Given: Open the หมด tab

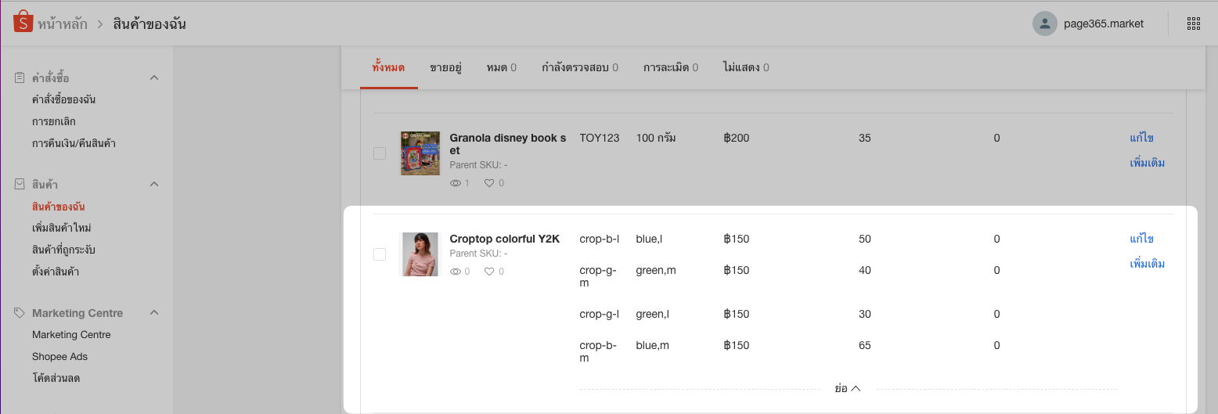Looking at the screenshot, I should pos(500,67).
